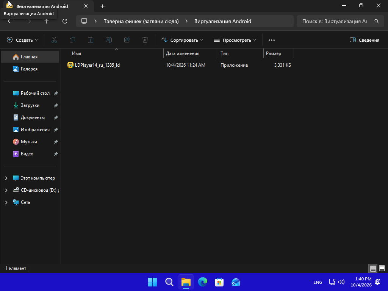Switch to large thumbnails view icon
This screenshot has width=388, height=291.
[382, 268]
